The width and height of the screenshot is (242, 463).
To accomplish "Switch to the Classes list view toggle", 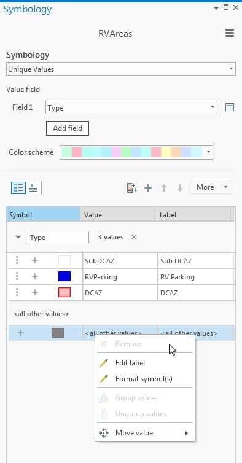I will [18, 188].
